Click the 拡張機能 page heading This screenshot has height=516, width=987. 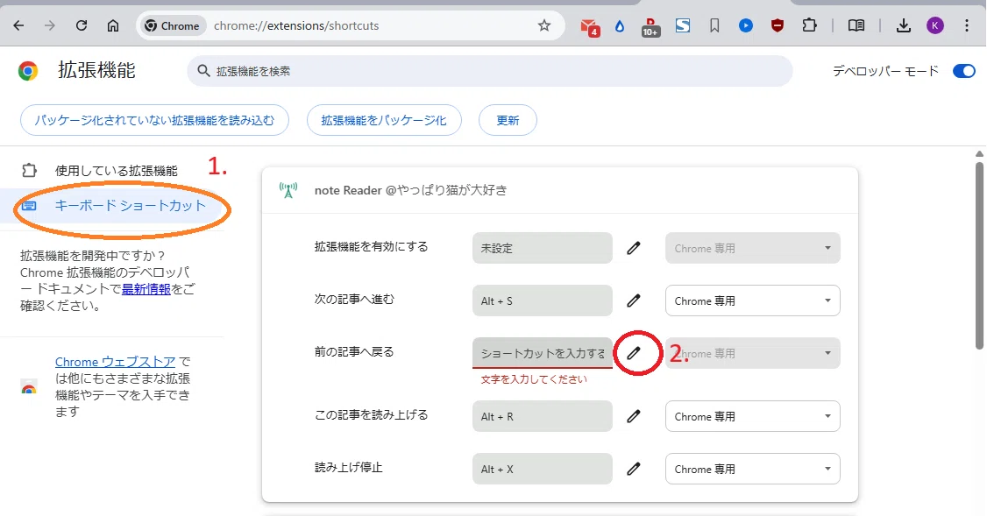pyautogui.click(x=97, y=70)
